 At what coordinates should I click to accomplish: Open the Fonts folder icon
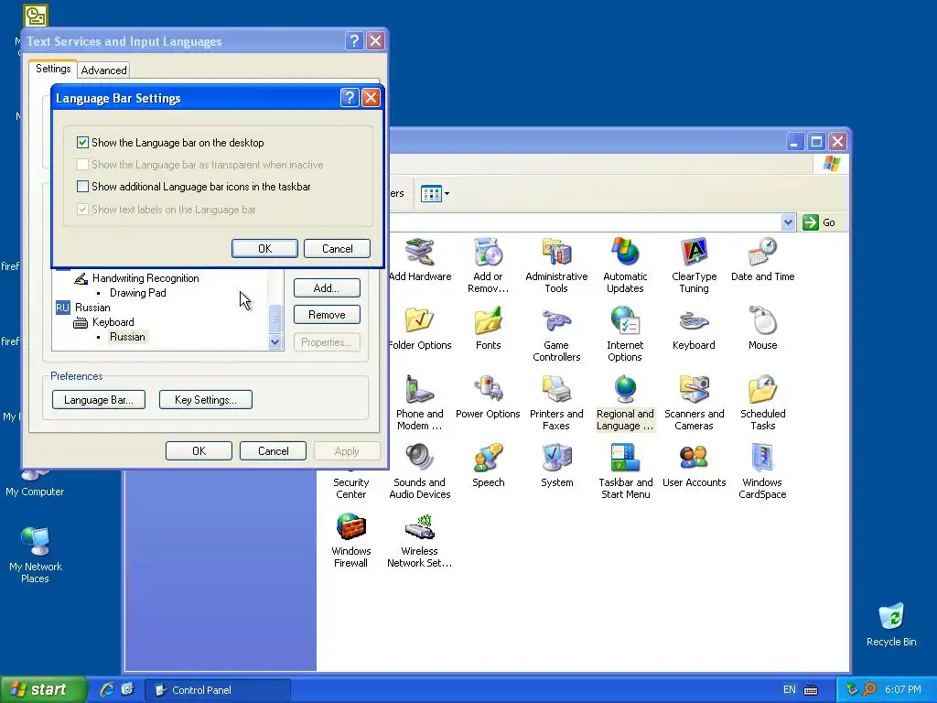point(489,329)
